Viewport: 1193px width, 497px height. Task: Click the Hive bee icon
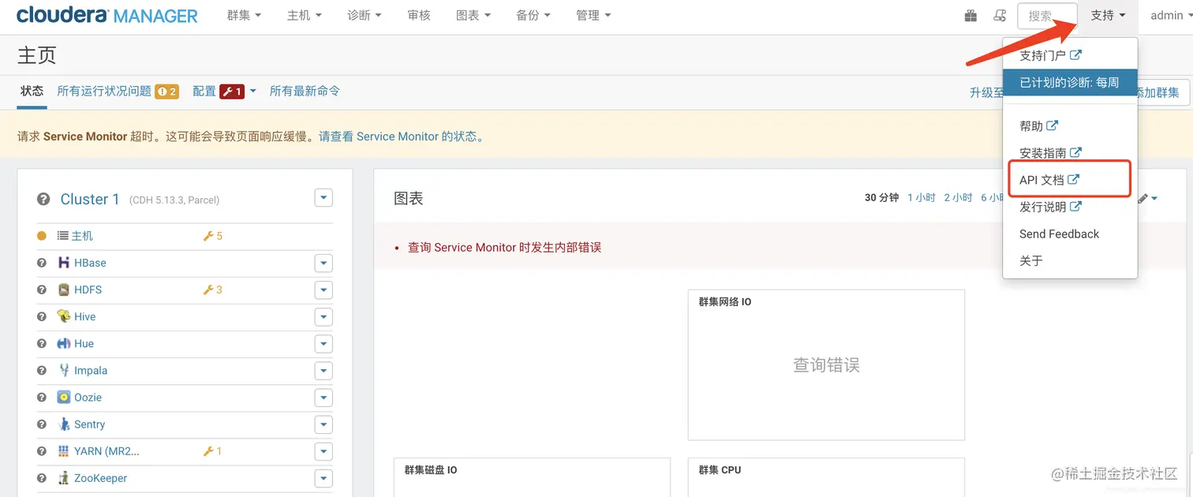click(x=64, y=316)
